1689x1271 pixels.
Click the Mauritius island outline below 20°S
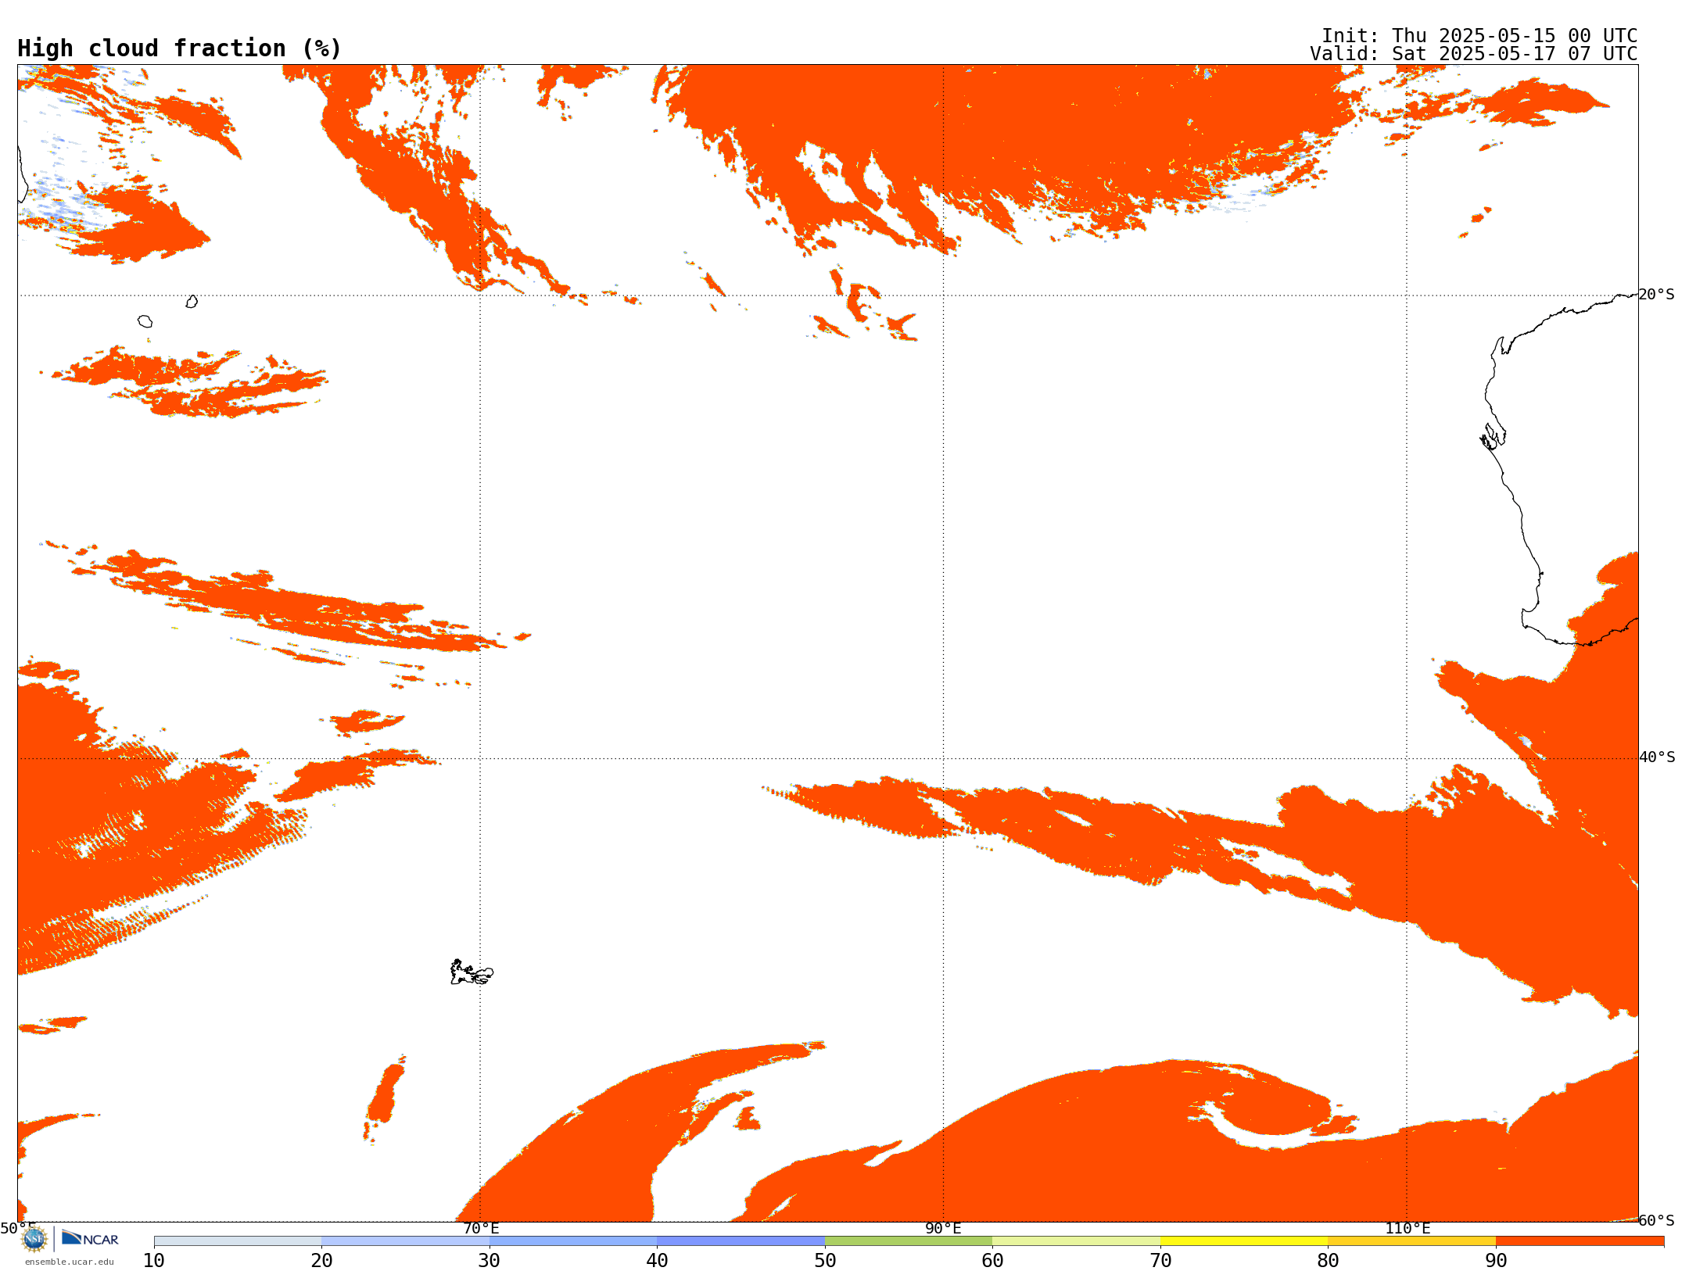[x=192, y=302]
